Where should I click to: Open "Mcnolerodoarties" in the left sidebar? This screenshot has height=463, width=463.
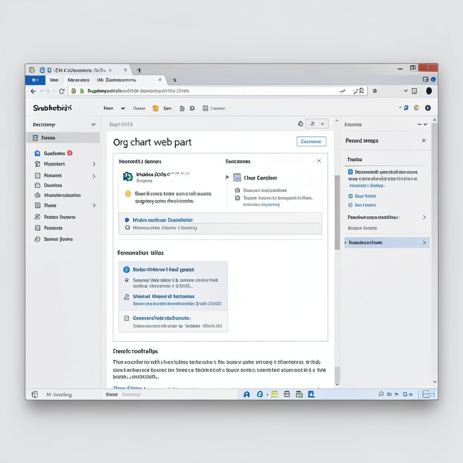(x=62, y=195)
